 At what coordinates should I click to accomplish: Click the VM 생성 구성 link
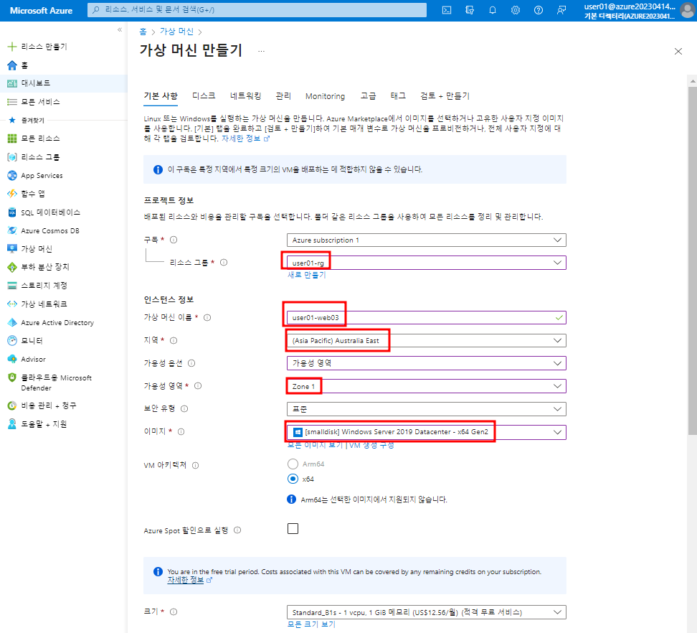(x=371, y=445)
